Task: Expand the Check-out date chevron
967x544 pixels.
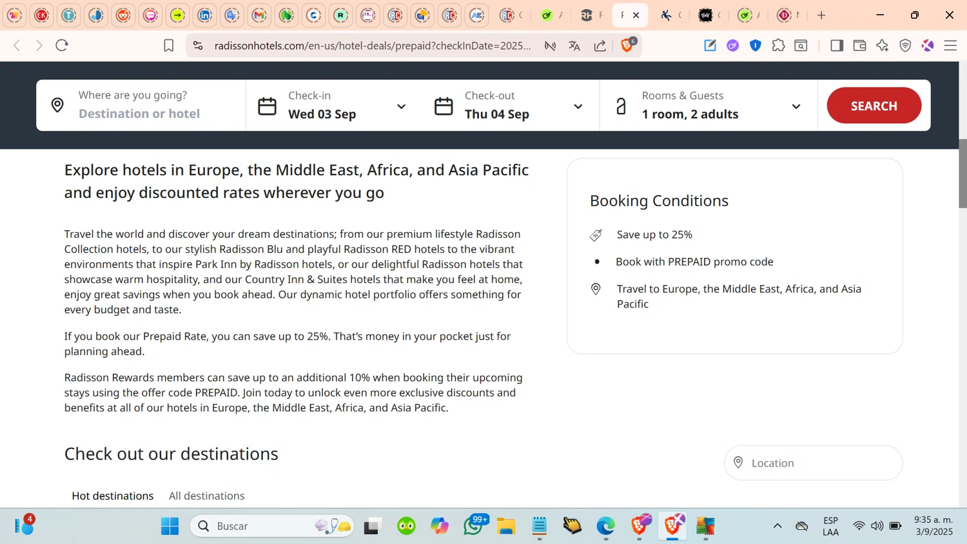Action: (578, 106)
